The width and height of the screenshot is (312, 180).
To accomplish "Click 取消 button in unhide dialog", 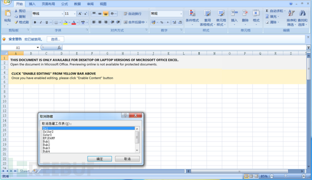I will (128, 159).
